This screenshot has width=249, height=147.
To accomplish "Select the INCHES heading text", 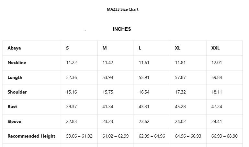I will pyautogui.click(x=122, y=29).
